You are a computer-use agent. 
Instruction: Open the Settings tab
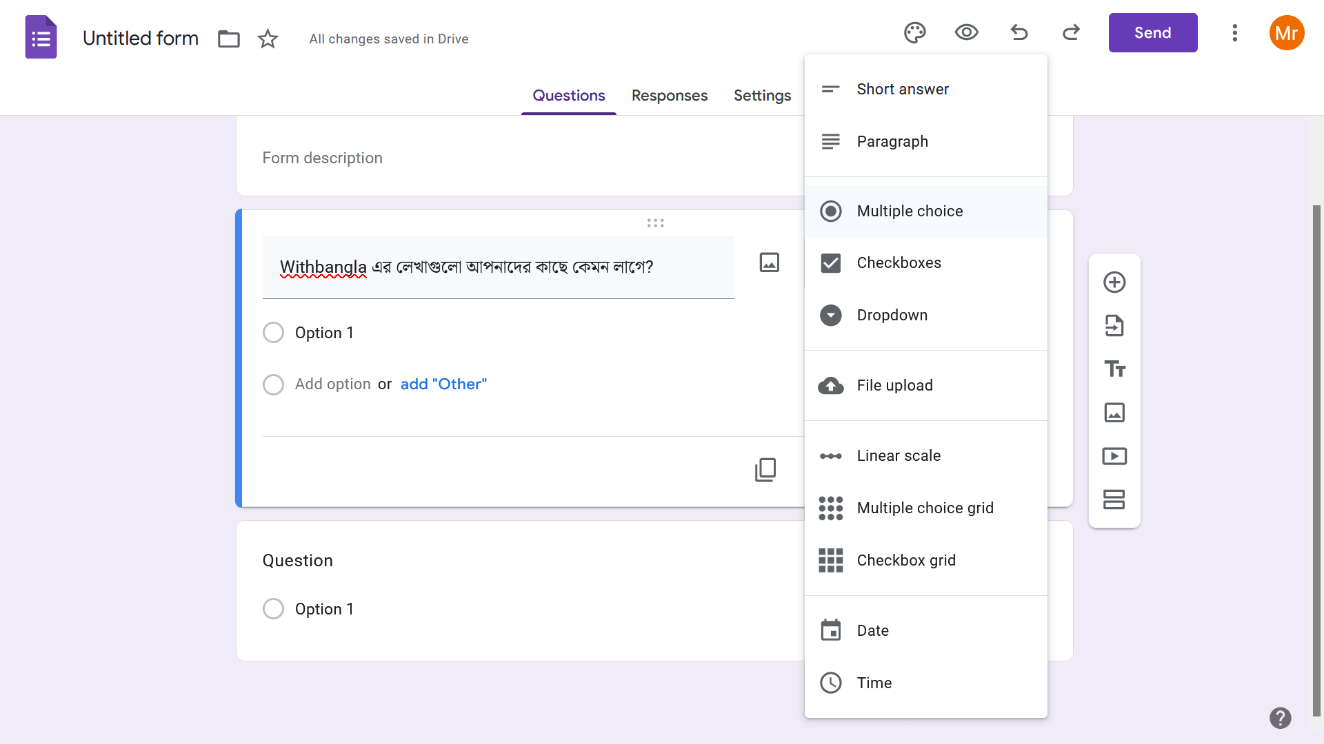pos(762,96)
